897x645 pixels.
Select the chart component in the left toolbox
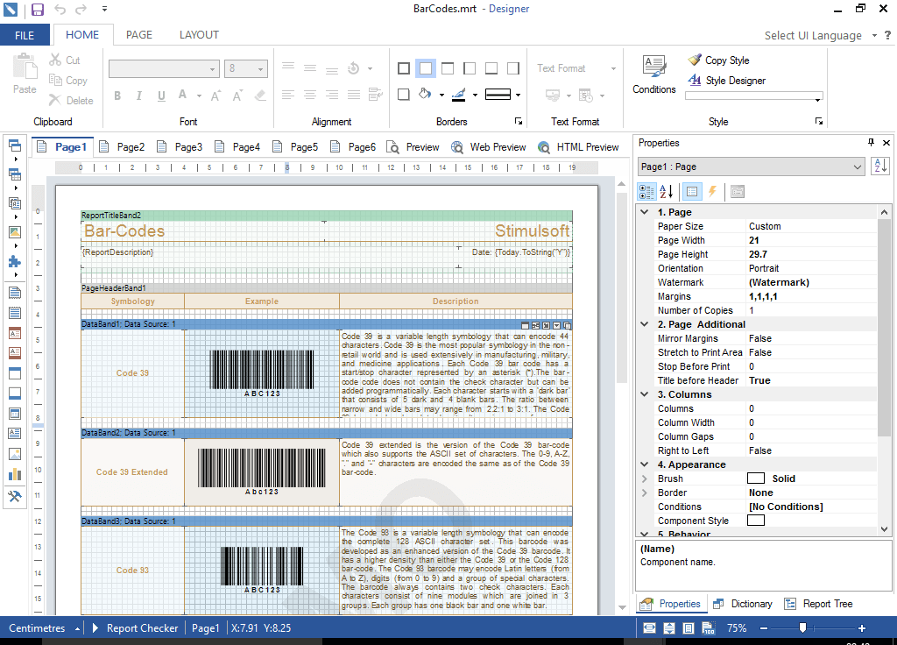coord(13,472)
